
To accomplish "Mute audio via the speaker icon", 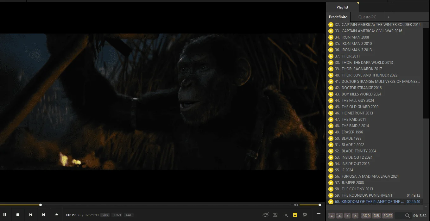I will (x=296, y=205).
